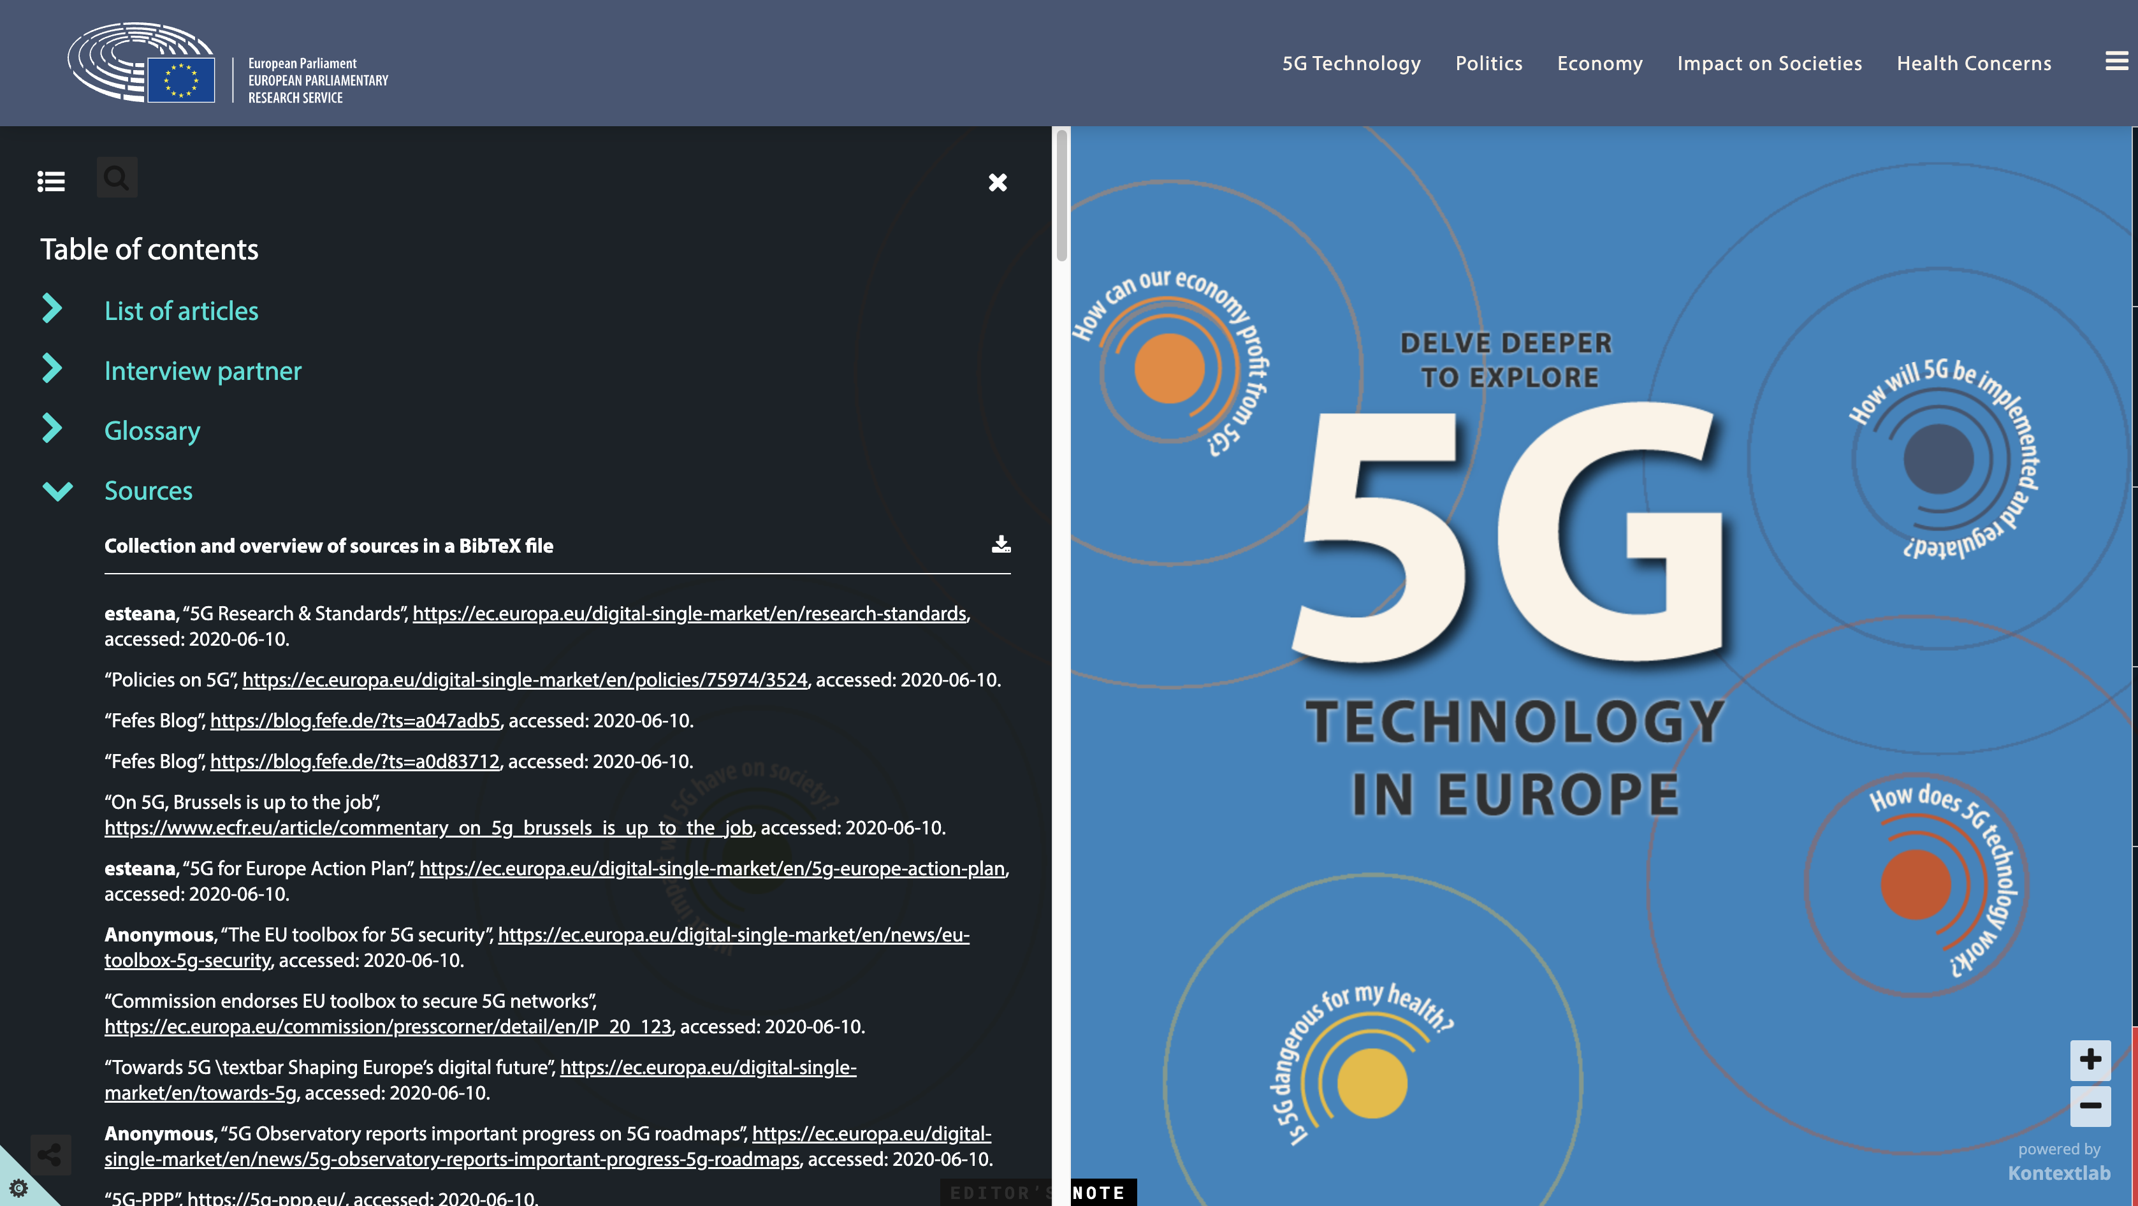Image resolution: width=2138 pixels, height=1206 pixels.
Task: Open Fefes Blog link ending a0d83712
Action: (x=354, y=761)
